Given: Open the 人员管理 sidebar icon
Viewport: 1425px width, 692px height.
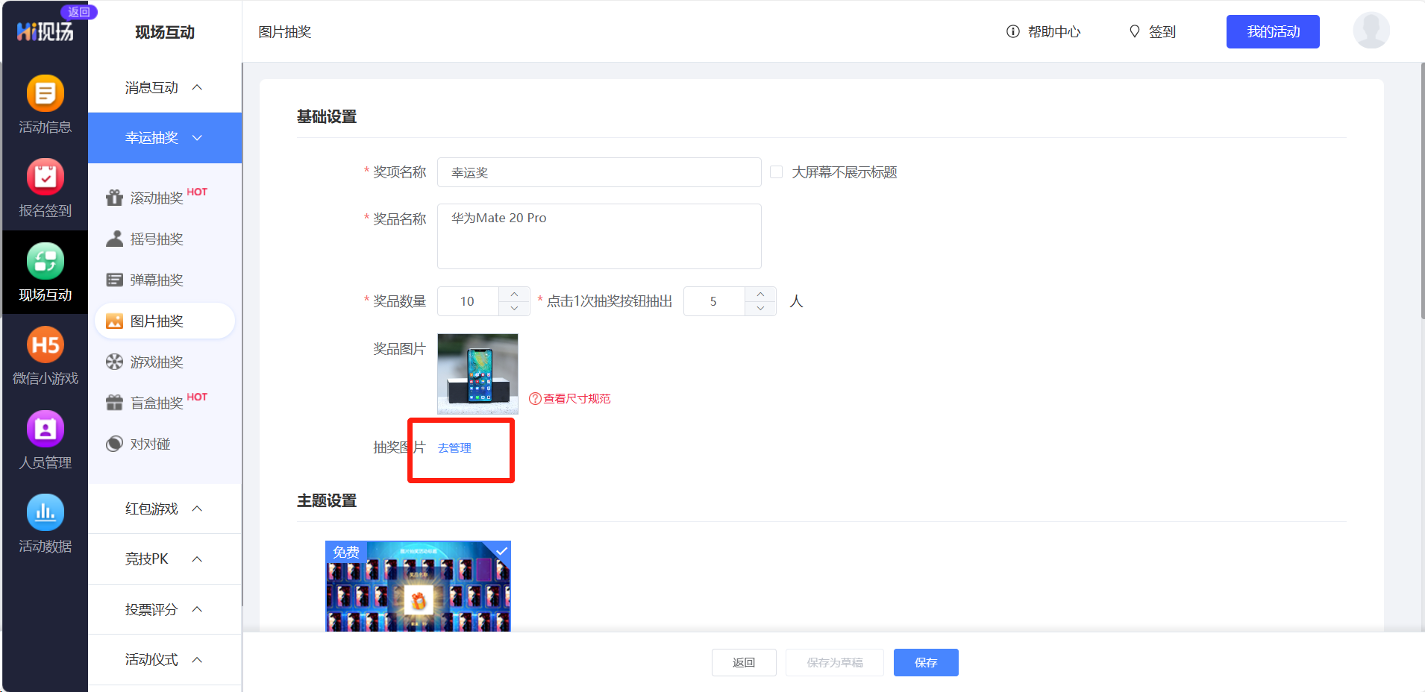Looking at the screenshot, I should tap(45, 430).
